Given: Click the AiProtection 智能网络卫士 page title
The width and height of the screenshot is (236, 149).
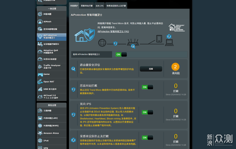Looking at the screenshot, I should [87, 15].
